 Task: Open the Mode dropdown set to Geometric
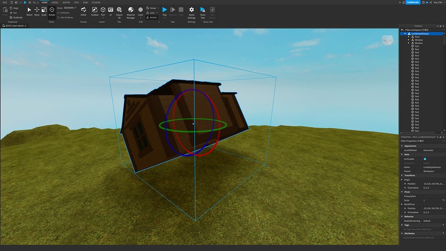pyautogui.click(x=69, y=7)
